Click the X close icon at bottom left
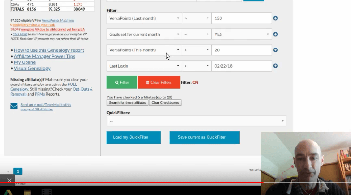 [x=9, y=180]
